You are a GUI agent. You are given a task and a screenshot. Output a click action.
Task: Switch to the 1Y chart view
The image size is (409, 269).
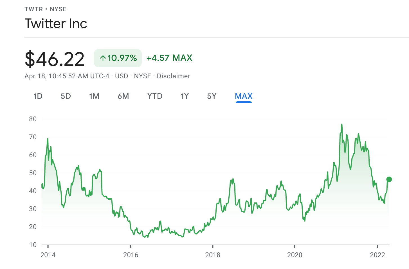185,96
